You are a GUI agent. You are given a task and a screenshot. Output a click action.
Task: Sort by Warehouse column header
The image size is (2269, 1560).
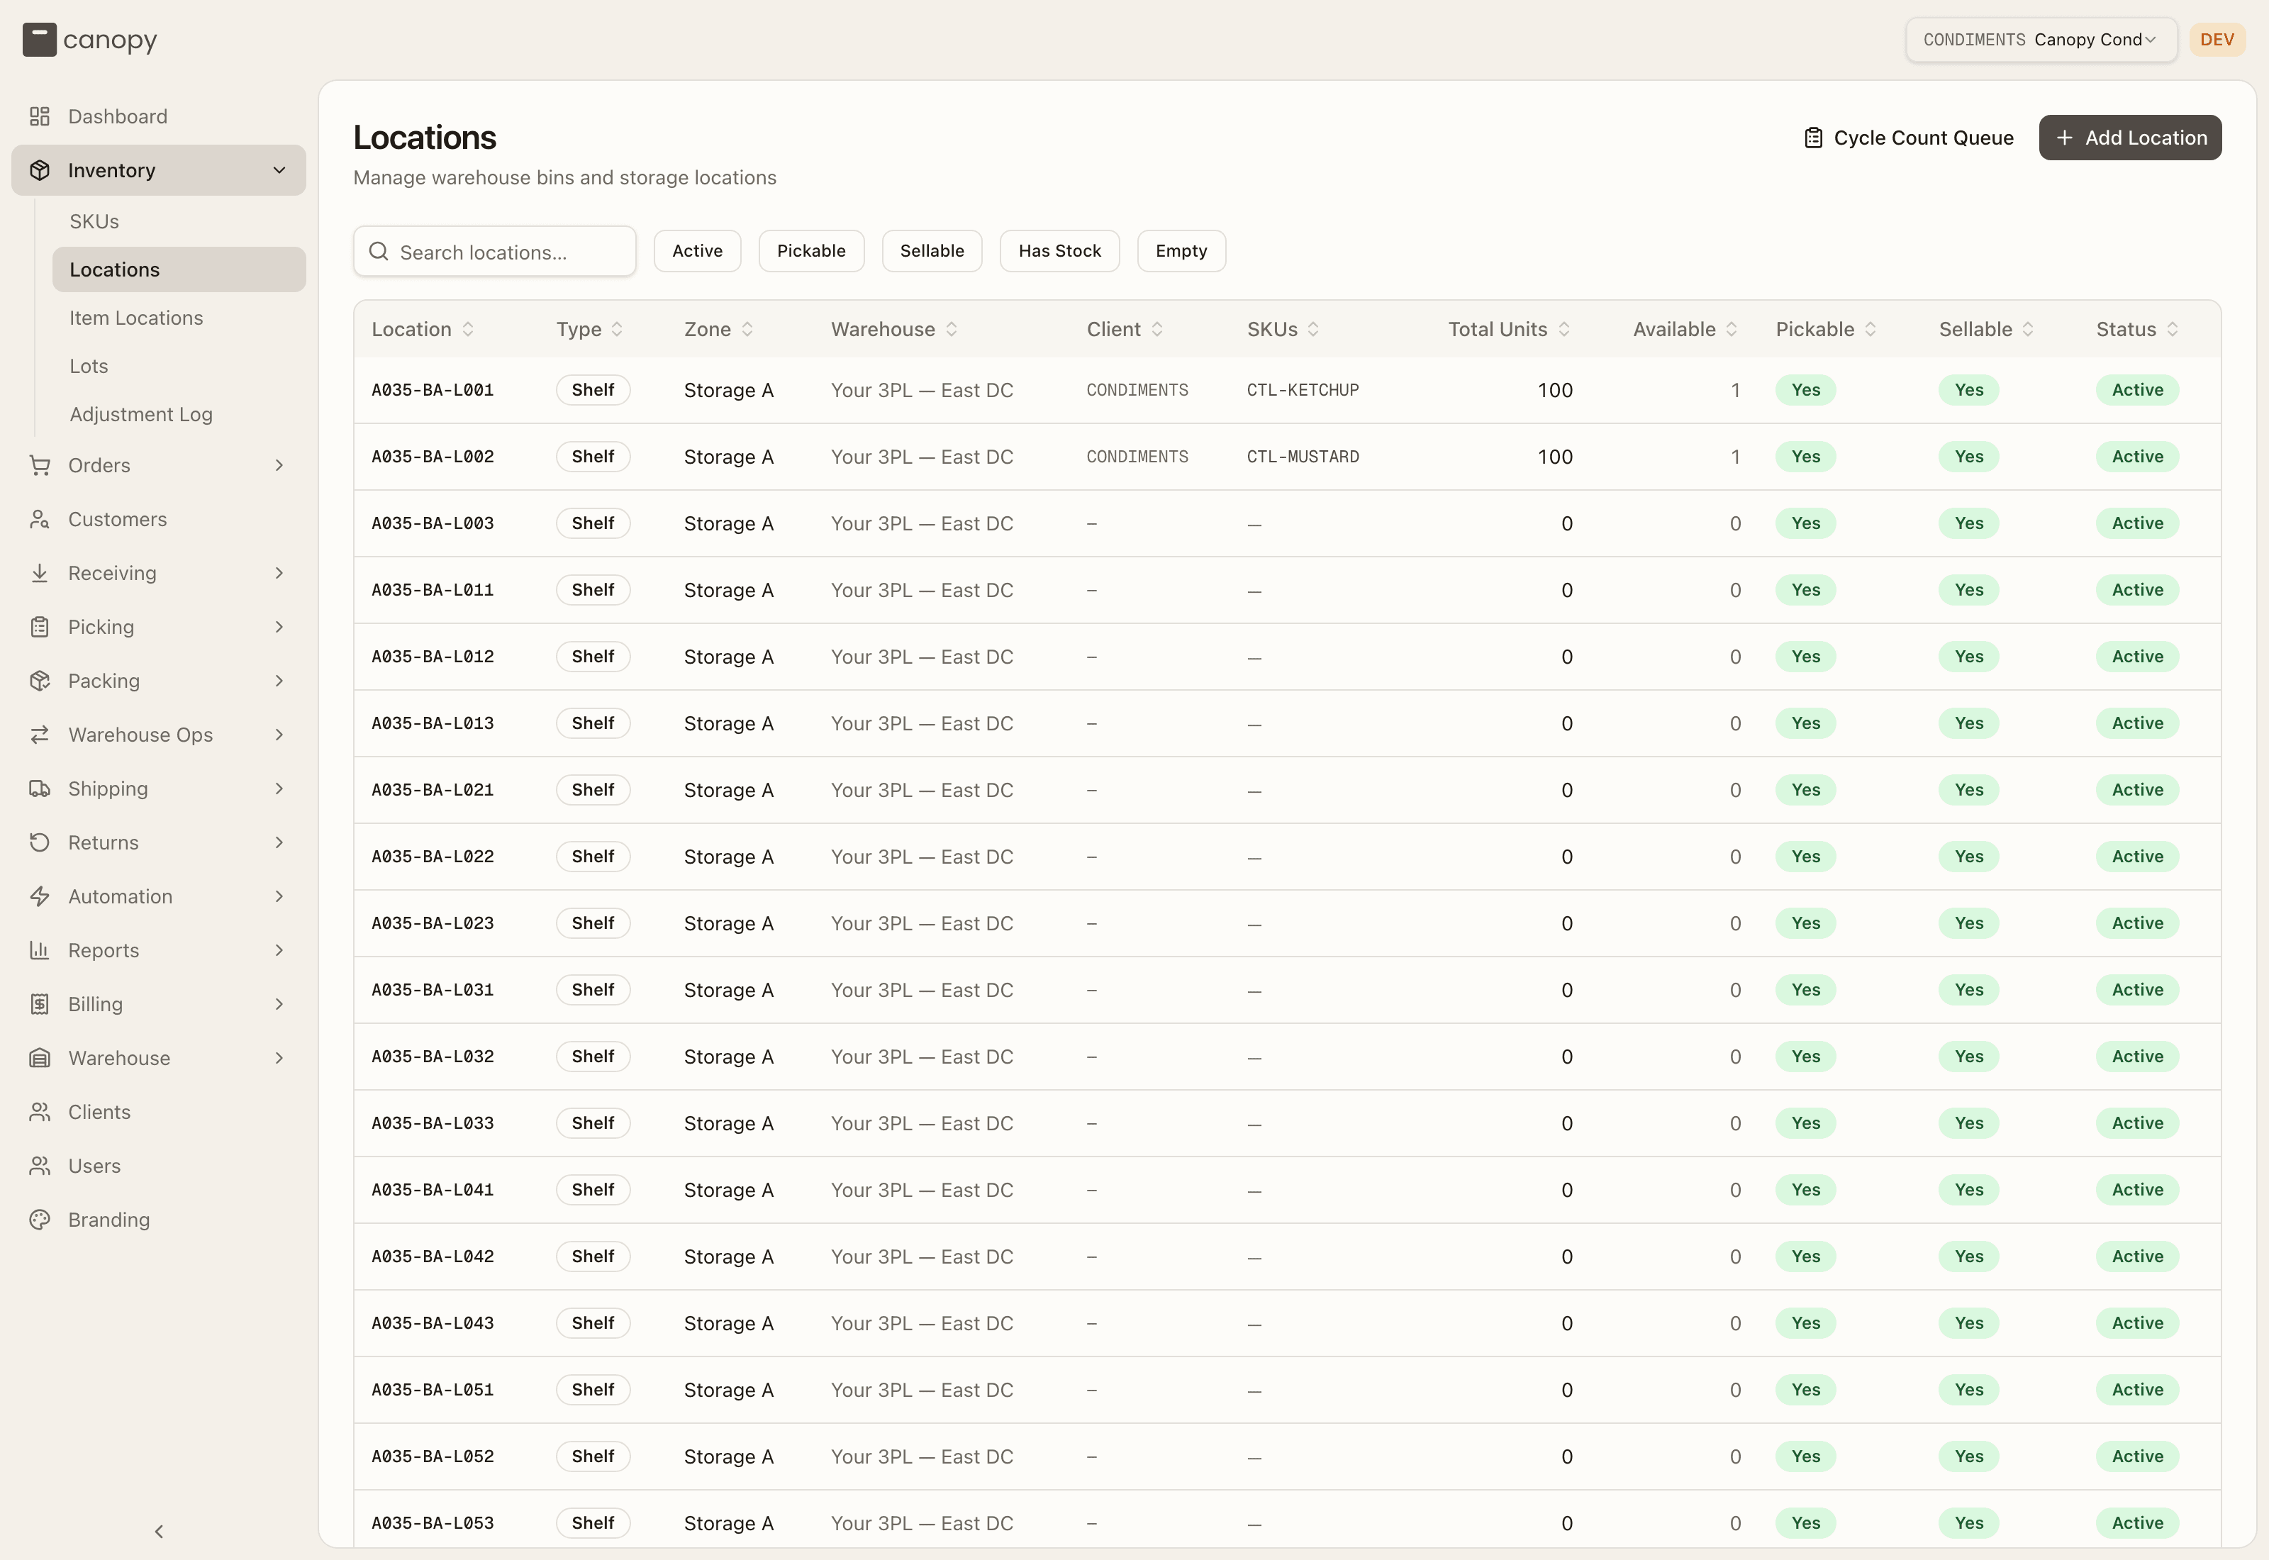click(x=893, y=330)
